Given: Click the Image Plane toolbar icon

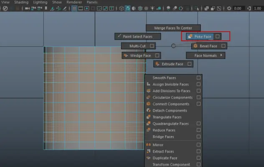Looking at the screenshot, I should [x=52, y=8].
